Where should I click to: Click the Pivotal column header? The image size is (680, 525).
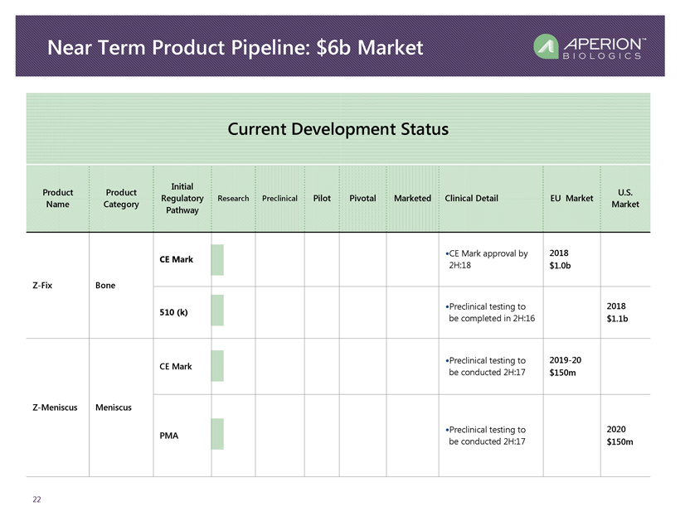[x=362, y=199]
